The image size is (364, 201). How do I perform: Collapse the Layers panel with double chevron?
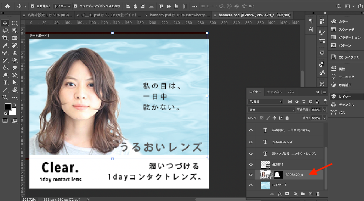[x=318, y=92]
